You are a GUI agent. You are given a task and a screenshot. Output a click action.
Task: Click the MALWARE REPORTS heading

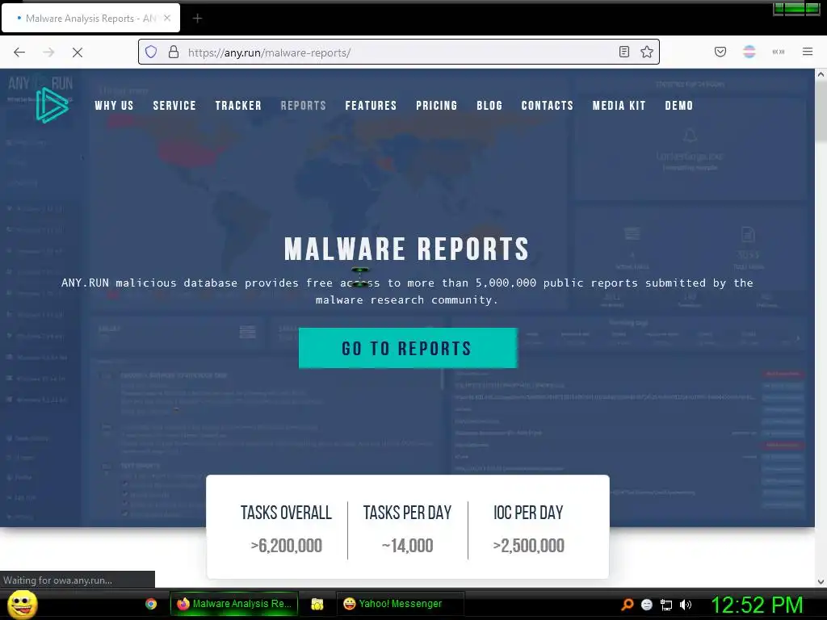click(407, 249)
